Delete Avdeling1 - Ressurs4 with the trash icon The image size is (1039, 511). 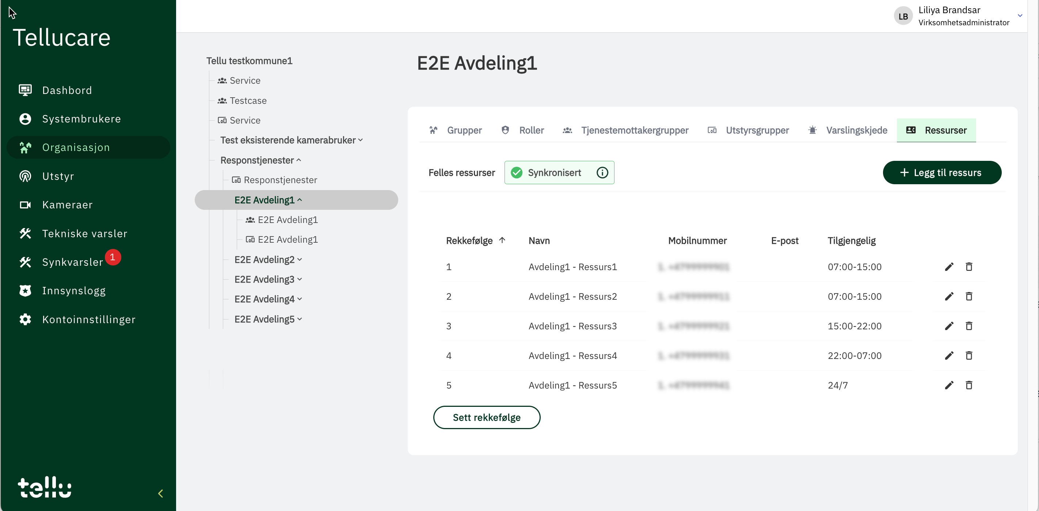(x=969, y=356)
